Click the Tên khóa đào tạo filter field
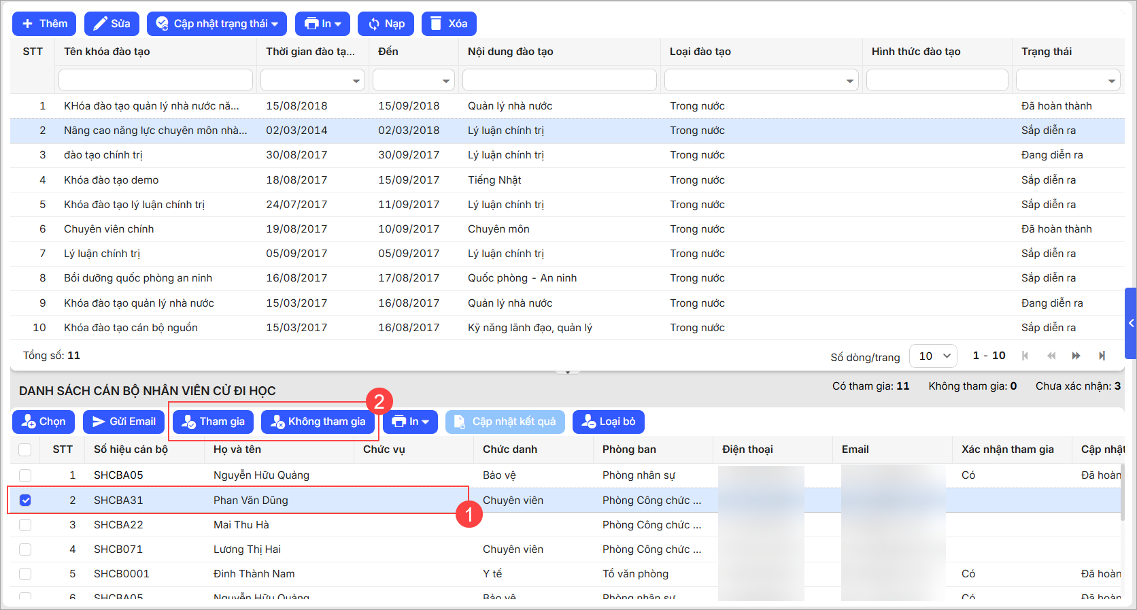 156,80
